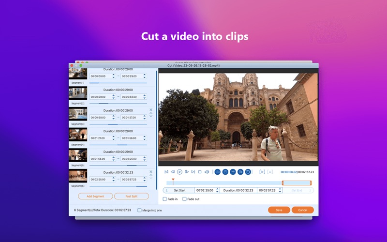Viewport: 387px width, 242px height.
Task: Click the circular reset arrow icon
Action: point(248,172)
